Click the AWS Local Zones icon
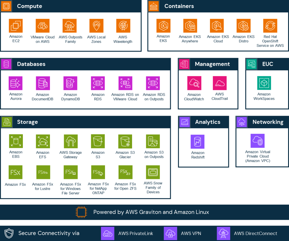 97,26
